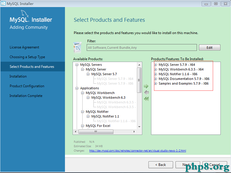Select Samples and Examples 5.7.9 - X86 entry

tap(184, 84)
